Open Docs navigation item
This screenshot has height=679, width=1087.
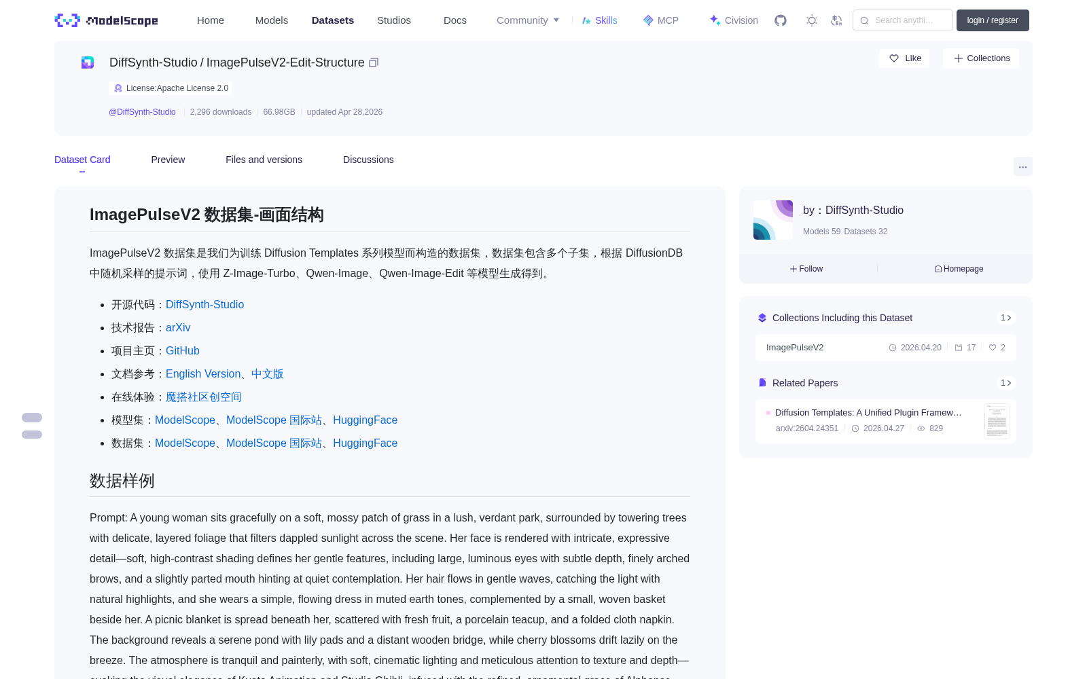coord(455,20)
